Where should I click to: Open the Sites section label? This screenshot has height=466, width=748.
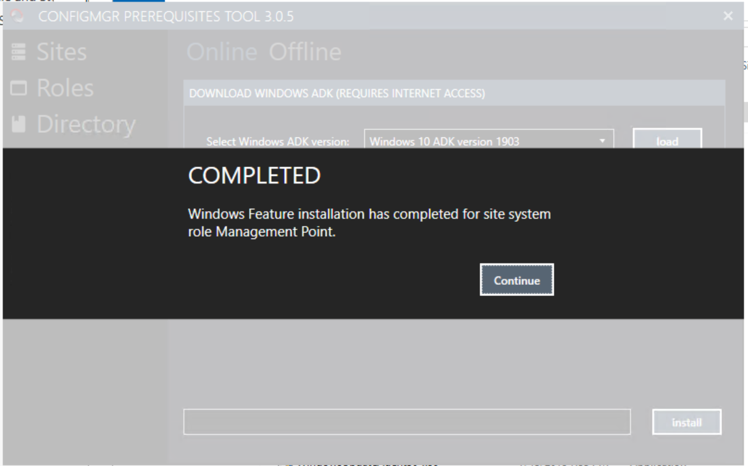61,52
